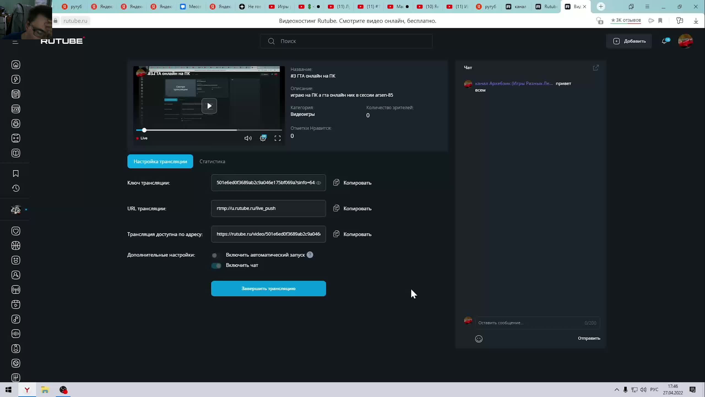Open watch history clock icon
705x397 pixels.
pyautogui.click(x=16, y=188)
